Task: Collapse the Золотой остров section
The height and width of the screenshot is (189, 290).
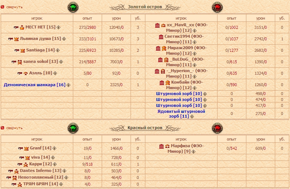Action: (x=12, y=7)
